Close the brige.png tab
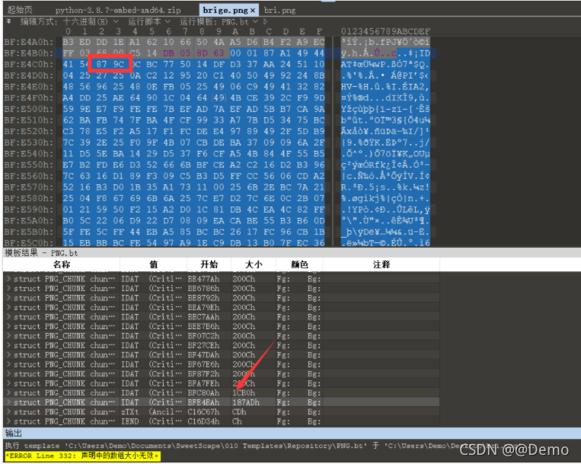Image resolution: width=581 pixels, height=464 pixels. [253, 11]
